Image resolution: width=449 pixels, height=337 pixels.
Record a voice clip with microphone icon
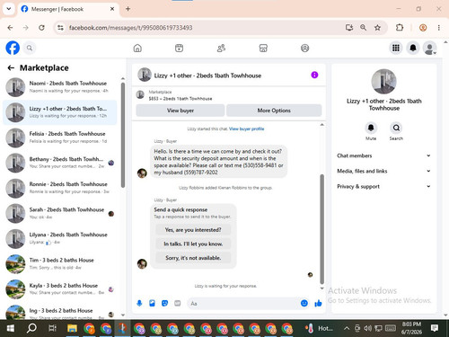(x=139, y=304)
